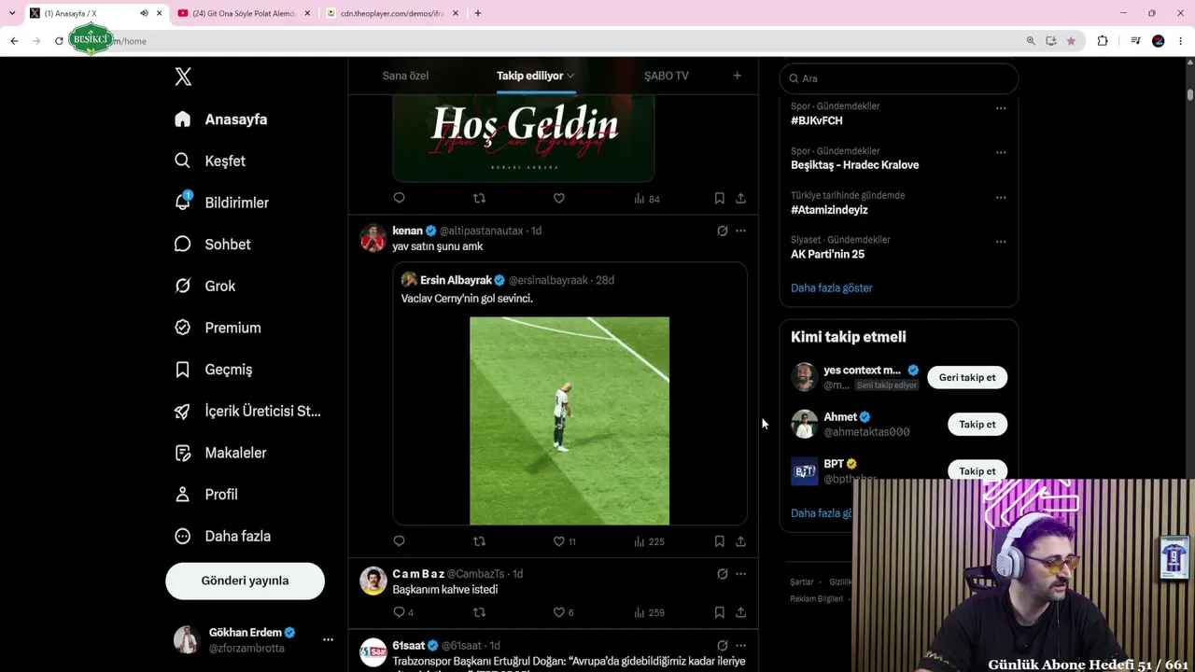Bookmark the Hoş Geldin post
This screenshot has height=672, width=1195.
pos(719,199)
